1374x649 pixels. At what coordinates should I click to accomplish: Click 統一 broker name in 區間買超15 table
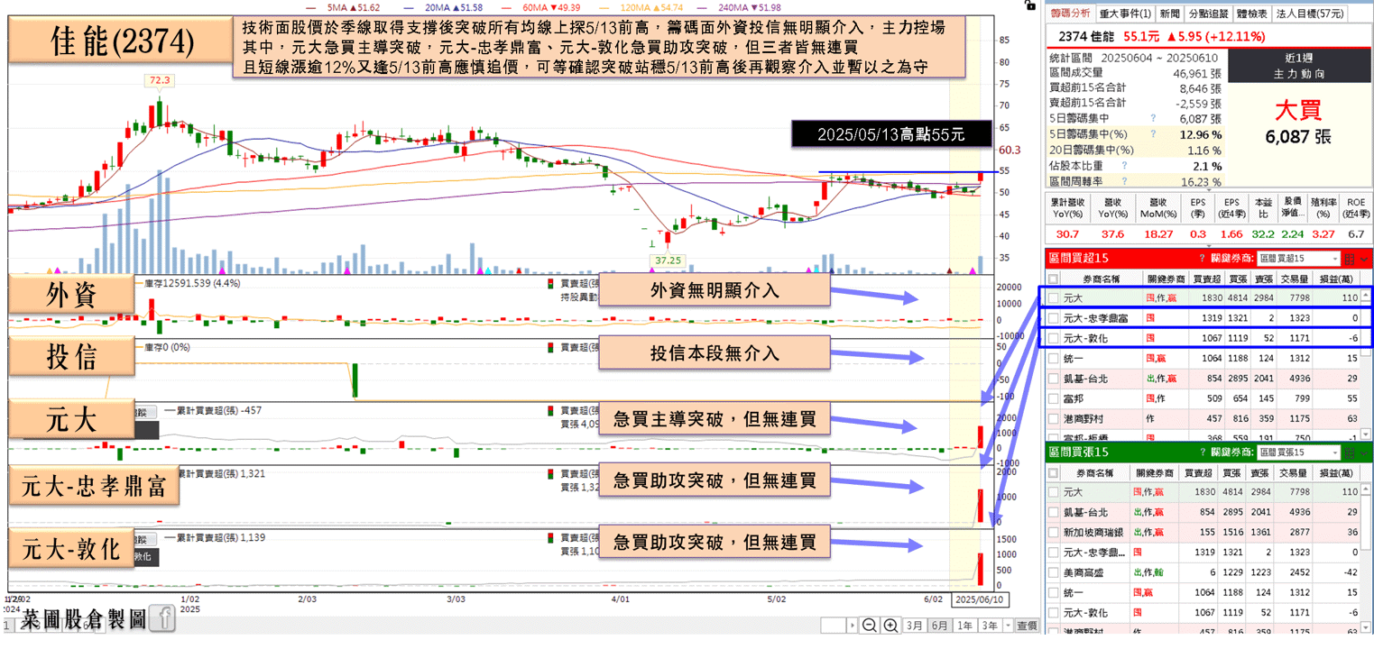coord(1074,358)
